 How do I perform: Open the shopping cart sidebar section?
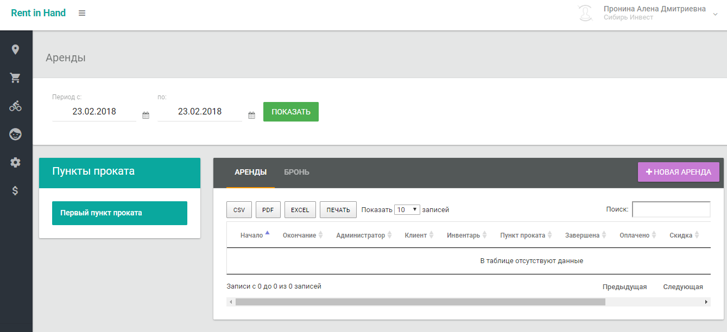[16, 78]
